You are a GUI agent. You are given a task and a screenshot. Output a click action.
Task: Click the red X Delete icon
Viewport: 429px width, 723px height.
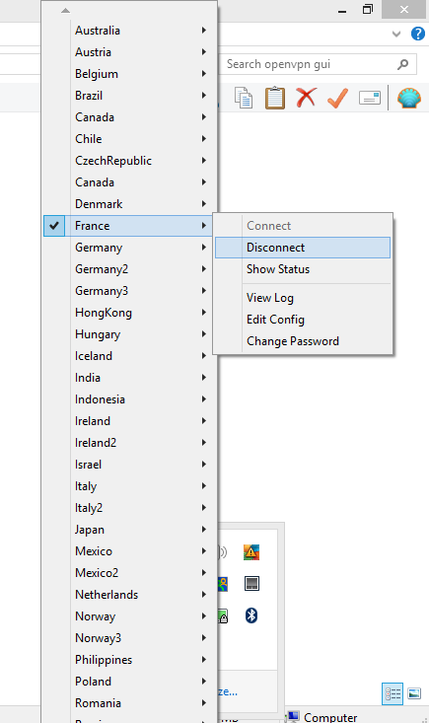pos(306,98)
